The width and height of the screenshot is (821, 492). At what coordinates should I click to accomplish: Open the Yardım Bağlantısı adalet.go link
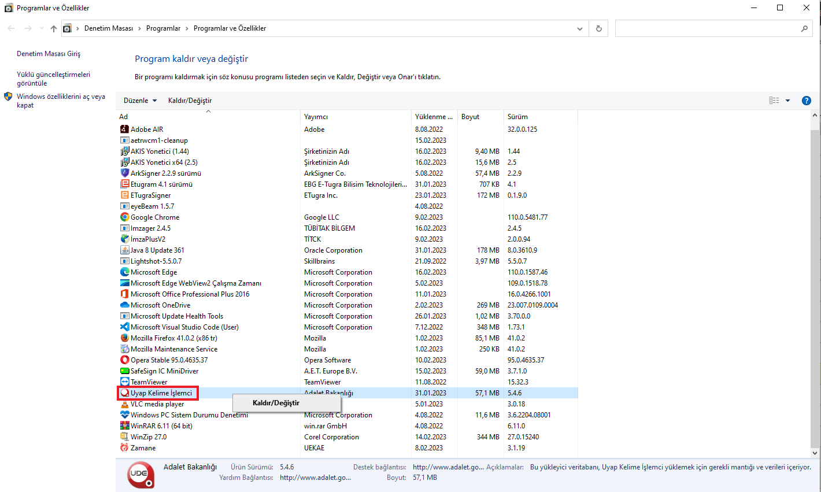315,478
